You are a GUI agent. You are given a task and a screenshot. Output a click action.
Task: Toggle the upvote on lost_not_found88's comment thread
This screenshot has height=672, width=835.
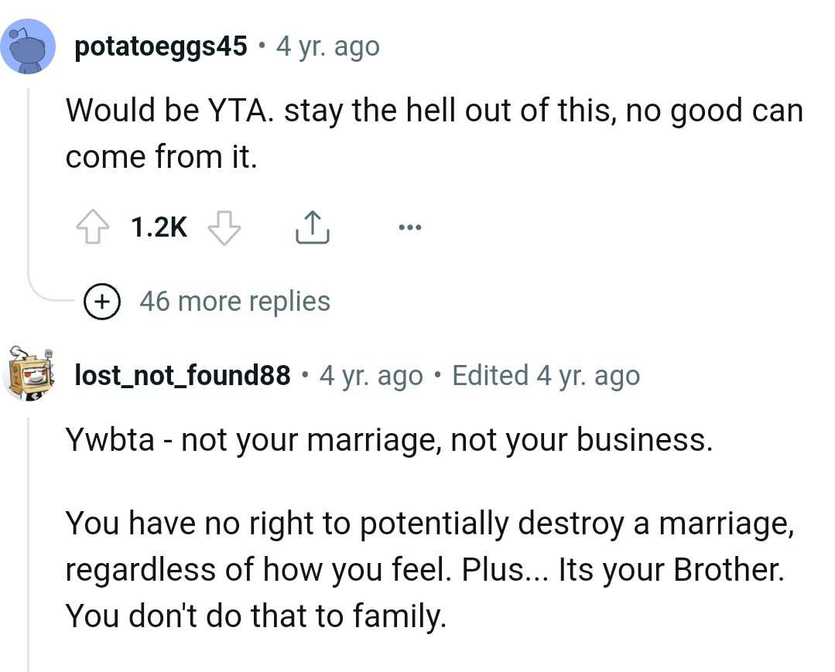[x=94, y=226]
